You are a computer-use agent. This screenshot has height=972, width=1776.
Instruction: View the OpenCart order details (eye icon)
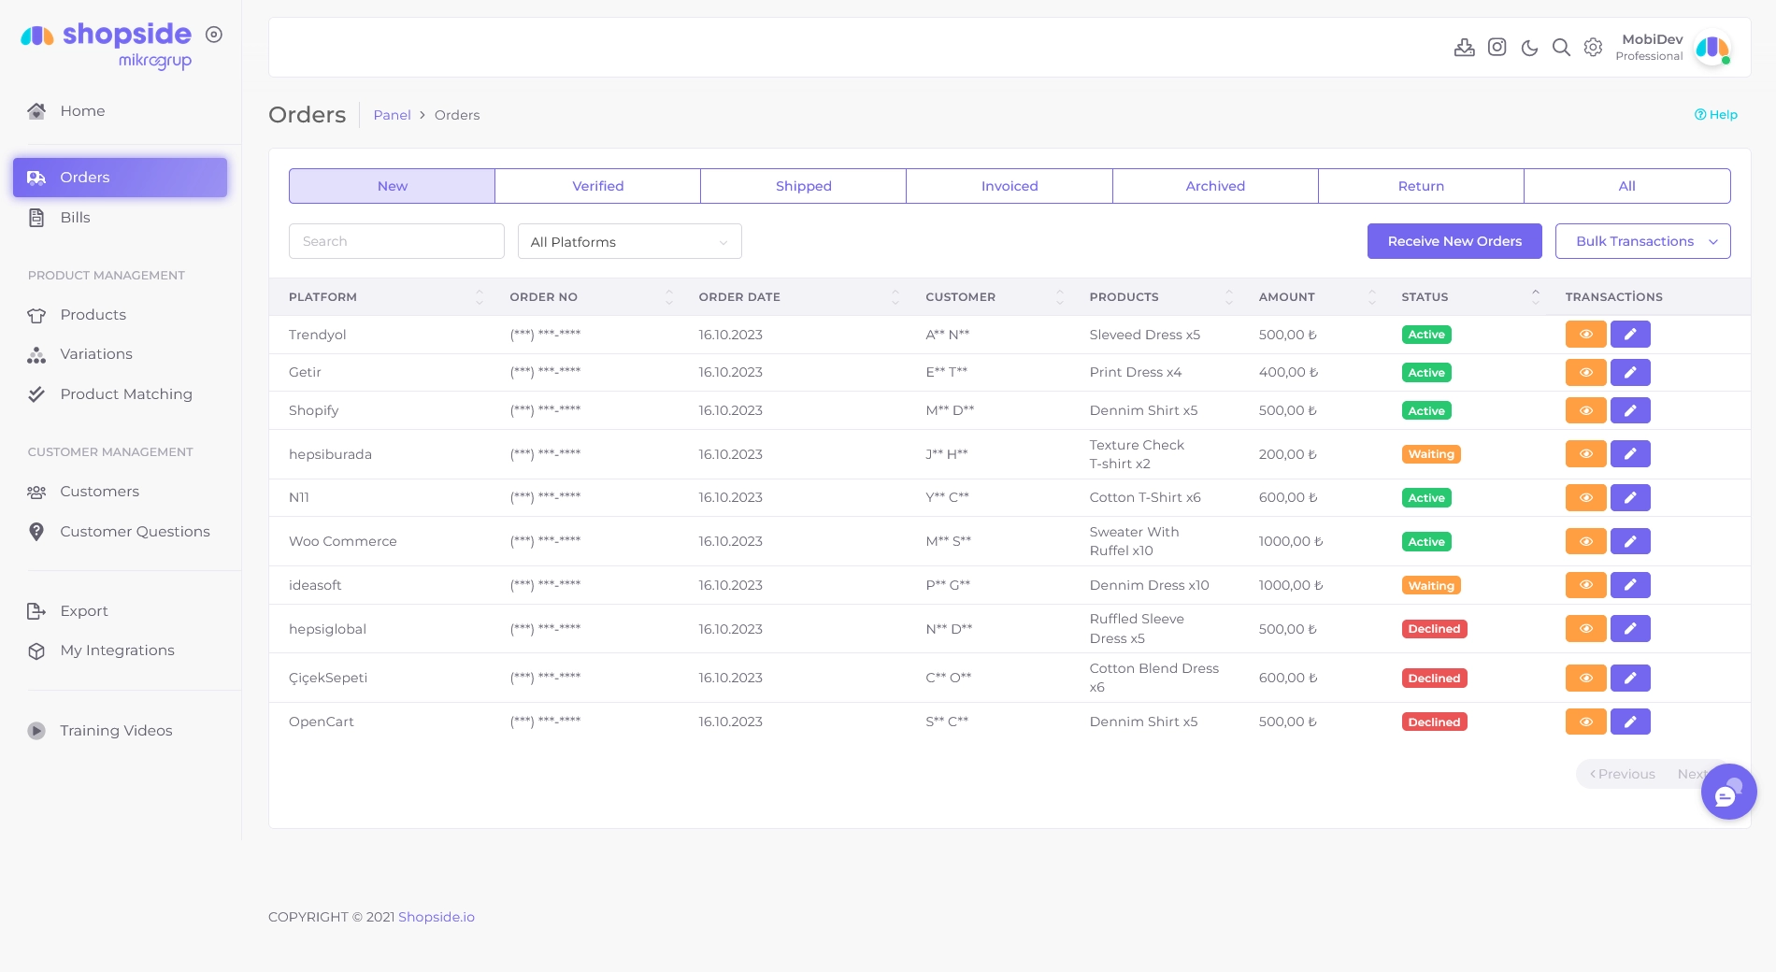(1585, 722)
